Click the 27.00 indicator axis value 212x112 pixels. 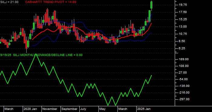click(x=183, y=73)
